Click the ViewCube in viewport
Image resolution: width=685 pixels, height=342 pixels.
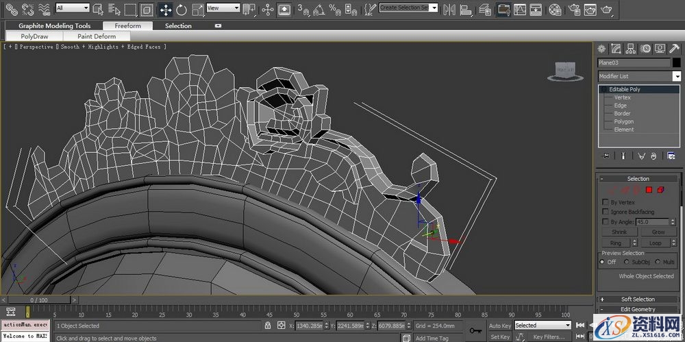[x=565, y=69]
